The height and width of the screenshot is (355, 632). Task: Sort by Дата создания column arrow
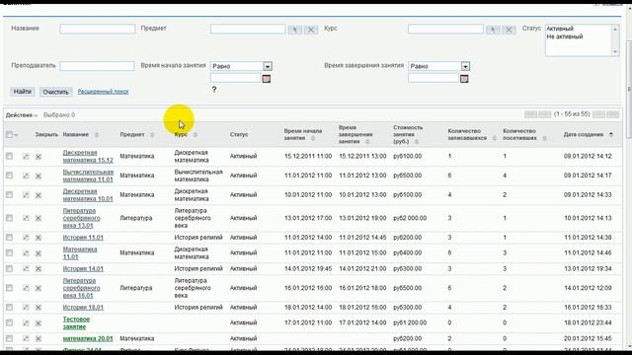[611, 134]
